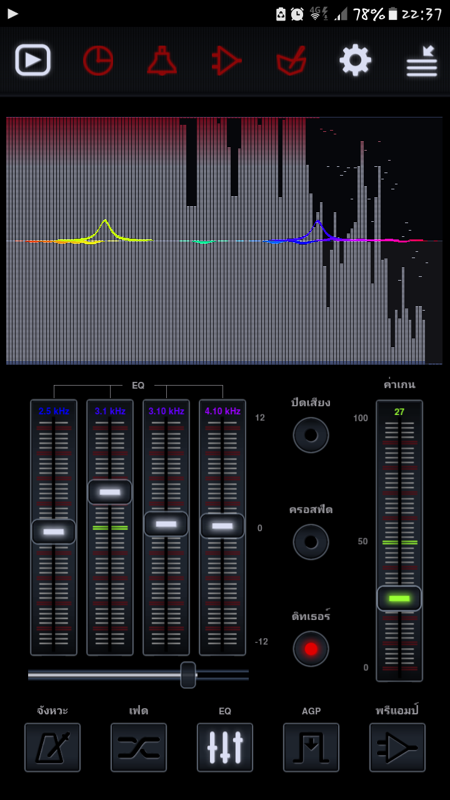450x800 pixels.
Task: Click the 4.10 kHz frequency label
Action: coord(222,411)
